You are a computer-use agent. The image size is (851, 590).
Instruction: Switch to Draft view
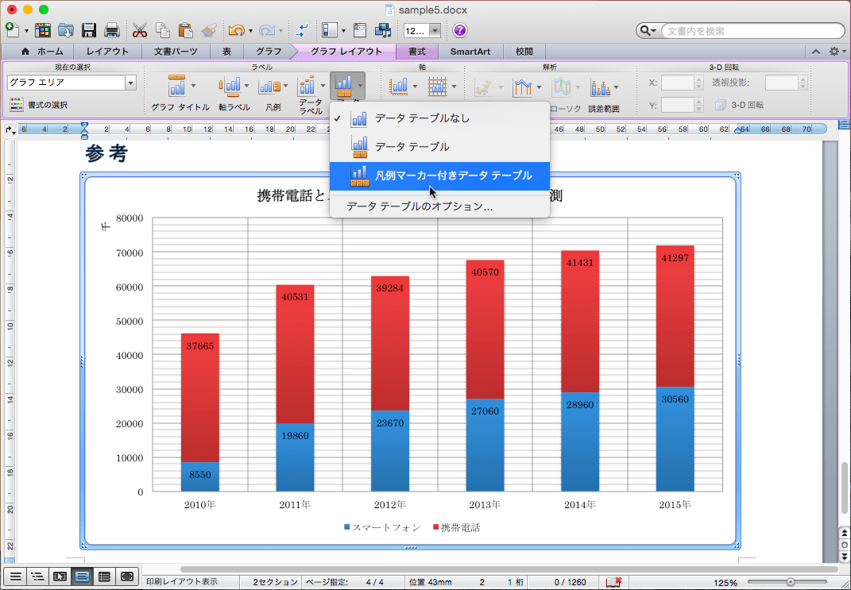[x=16, y=577]
